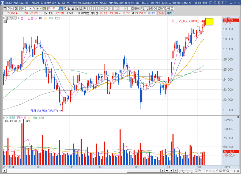Save chart with the floppy disk icon
241x174 pixels.
[150, 9]
